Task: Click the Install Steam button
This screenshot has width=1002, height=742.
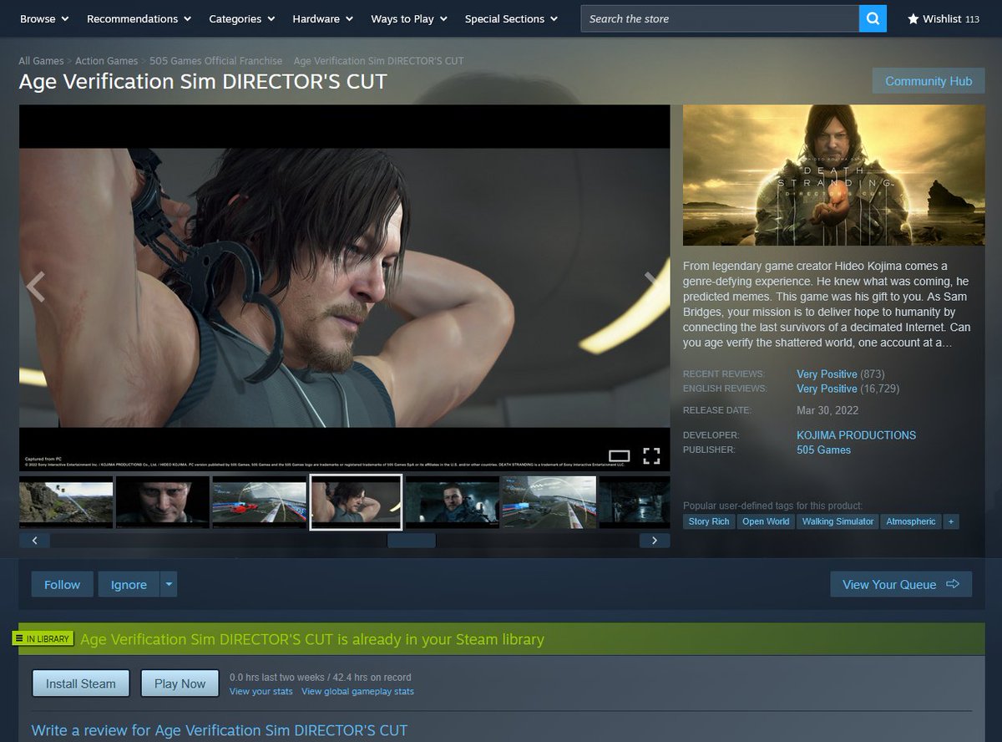Action: [x=81, y=684]
